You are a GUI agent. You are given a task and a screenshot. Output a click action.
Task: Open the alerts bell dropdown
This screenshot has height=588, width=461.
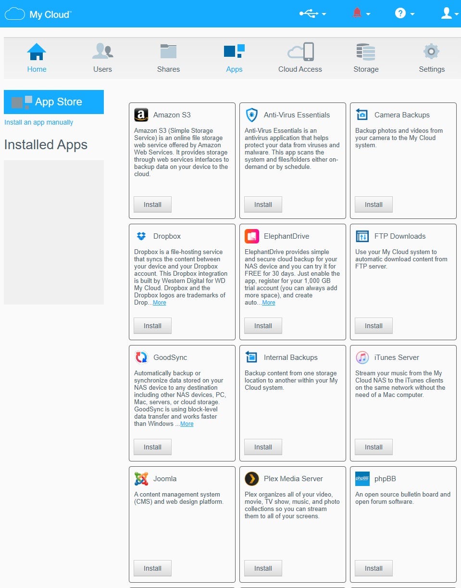click(x=361, y=14)
